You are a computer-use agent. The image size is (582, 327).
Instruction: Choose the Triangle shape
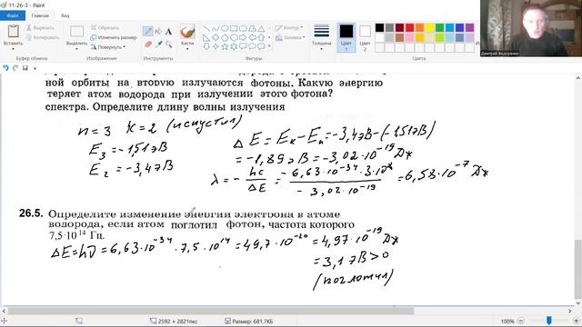[261, 28]
